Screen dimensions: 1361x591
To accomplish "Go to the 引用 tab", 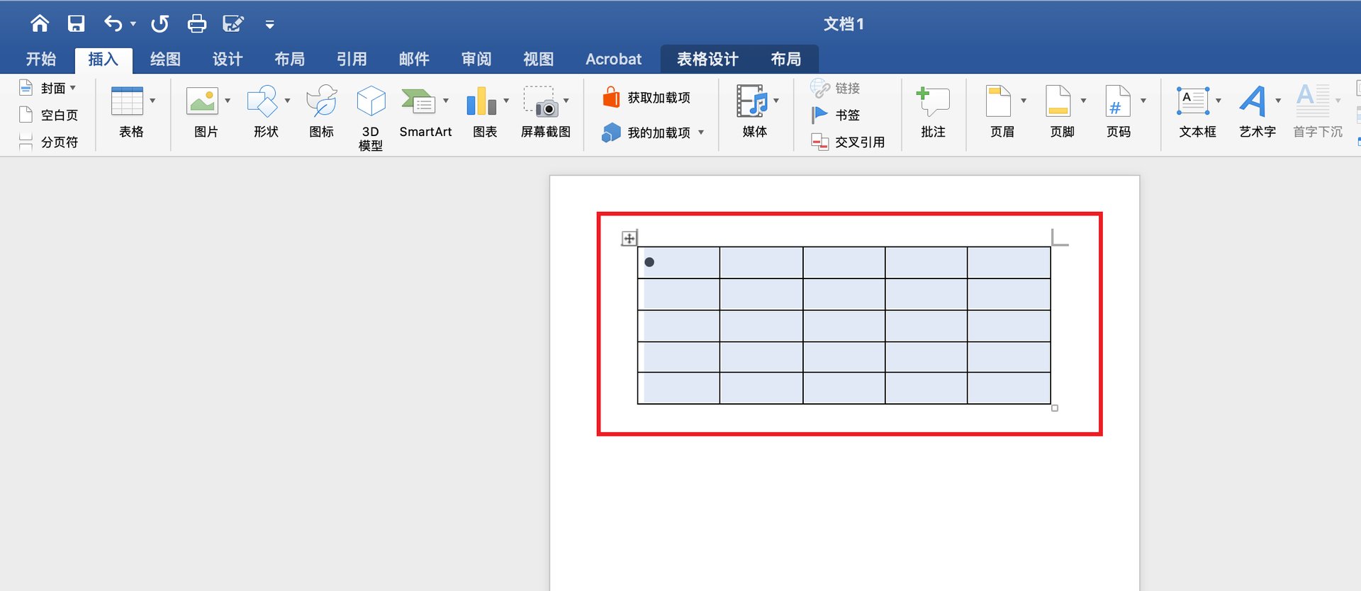I will pyautogui.click(x=352, y=59).
